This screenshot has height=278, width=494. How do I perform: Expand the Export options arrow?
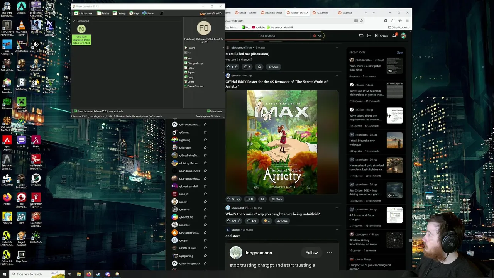pyautogui.click(x=223, y=73)
